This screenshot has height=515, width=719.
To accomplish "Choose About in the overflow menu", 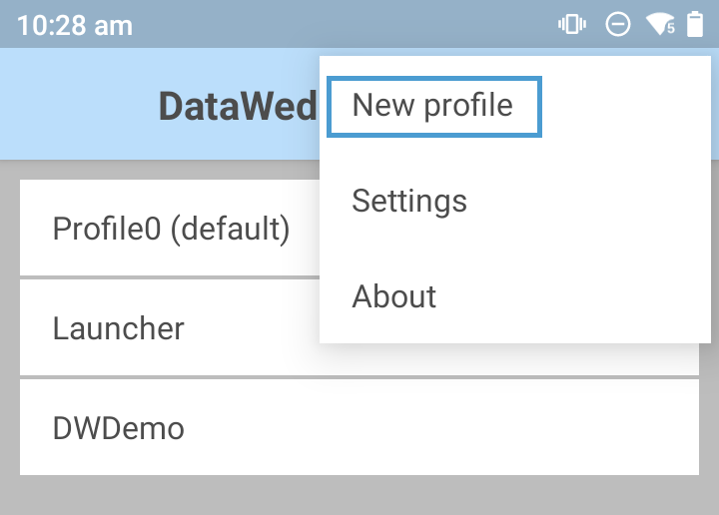I will point(515,296).
